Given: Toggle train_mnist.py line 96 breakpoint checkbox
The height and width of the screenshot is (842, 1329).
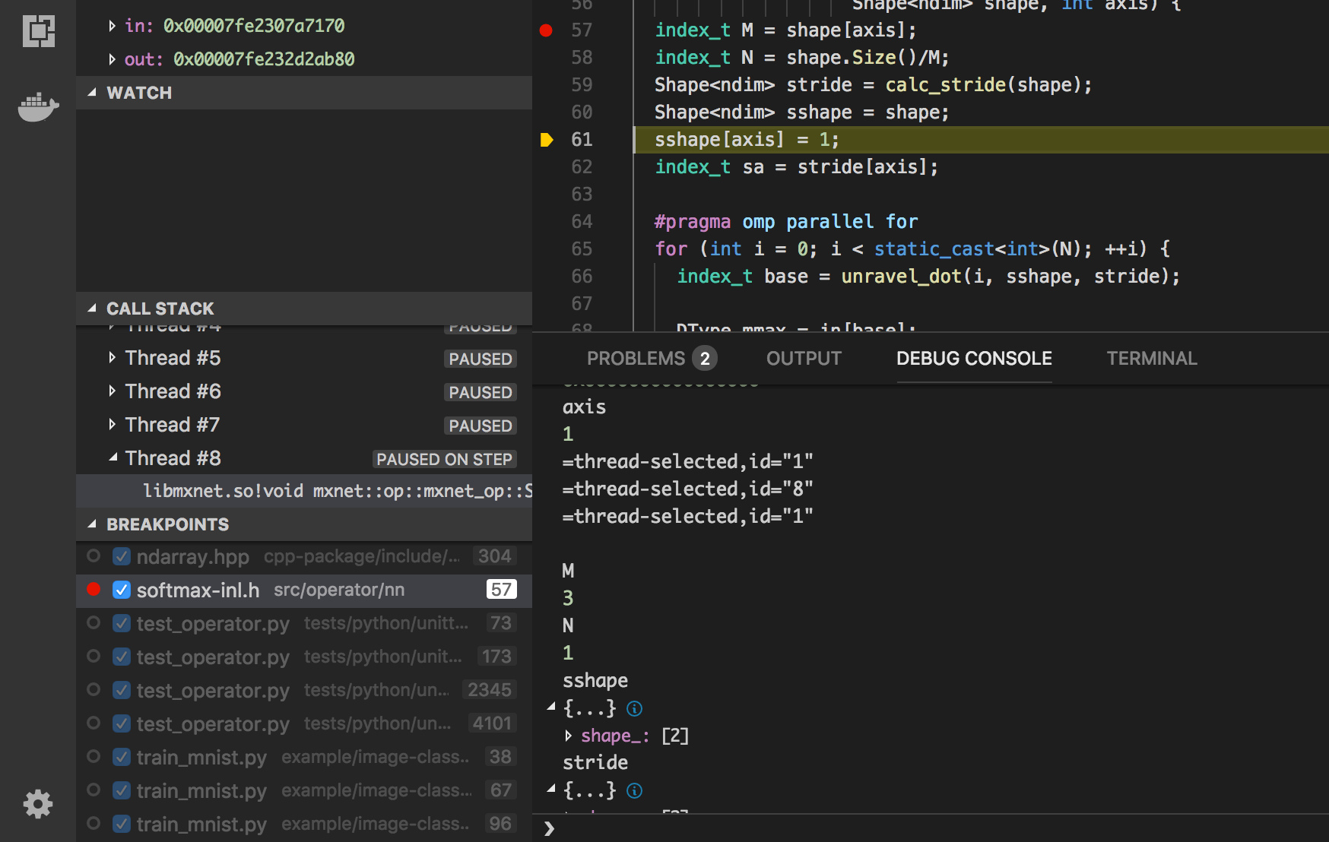Looking at the screenshot, I should tap(121, 824).
